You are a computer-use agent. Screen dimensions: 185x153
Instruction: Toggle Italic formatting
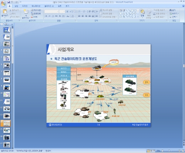point(49,16)
